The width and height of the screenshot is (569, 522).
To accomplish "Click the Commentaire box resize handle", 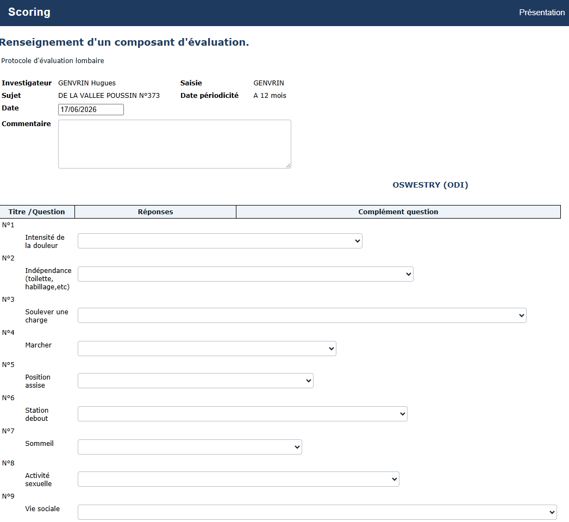I will coord(288,165).
